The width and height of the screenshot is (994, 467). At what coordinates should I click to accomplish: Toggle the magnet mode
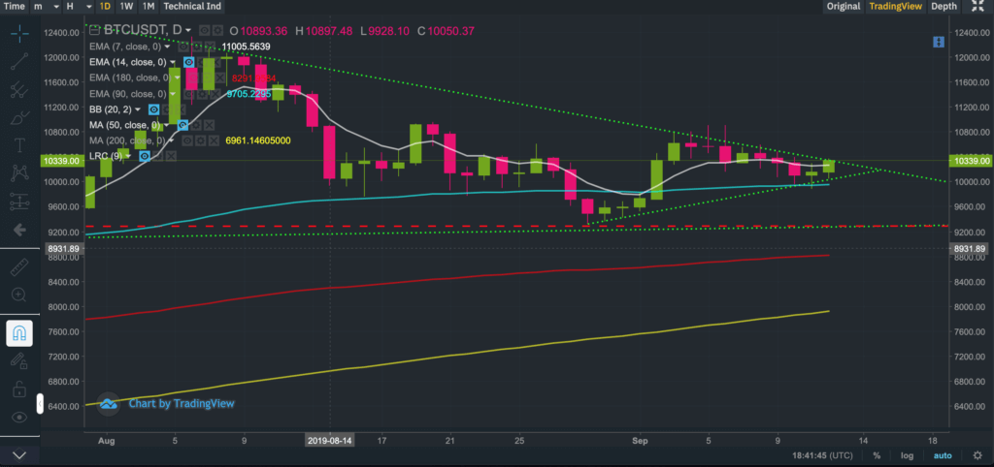click(19, 333)
